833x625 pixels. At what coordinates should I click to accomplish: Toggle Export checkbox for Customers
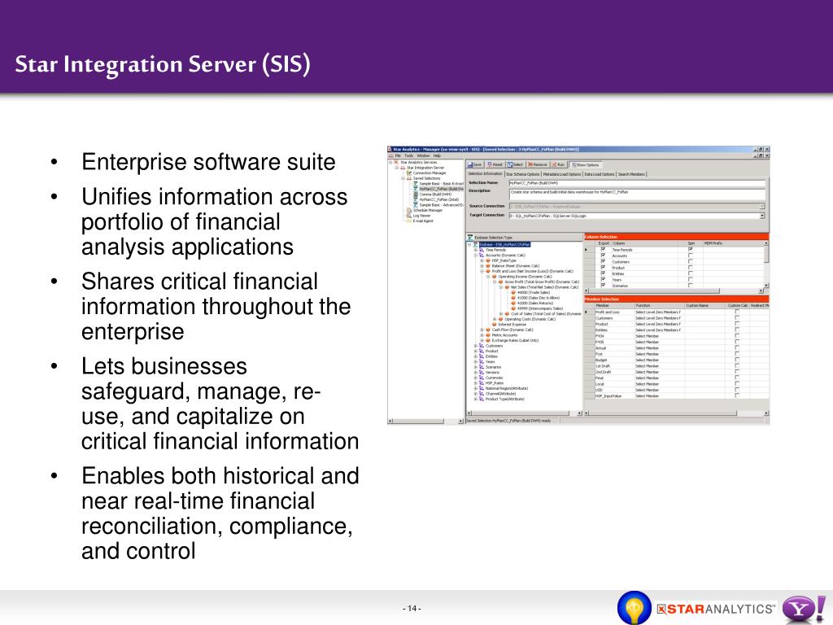pos(603,261)
